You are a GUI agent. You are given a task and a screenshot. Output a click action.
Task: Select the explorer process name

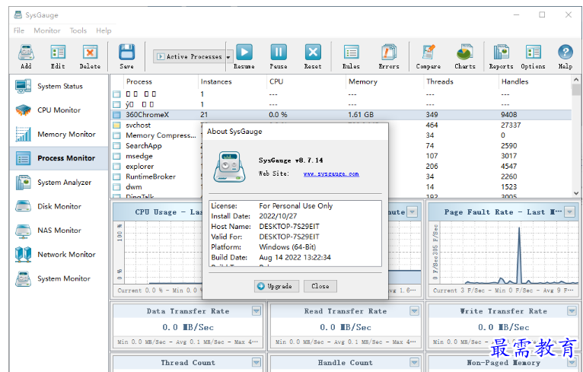[140, 167]
